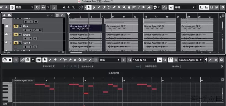226x106 pixels.
Task: Open key editor toolbar Setup gear
Action: [x=221, y=60]
